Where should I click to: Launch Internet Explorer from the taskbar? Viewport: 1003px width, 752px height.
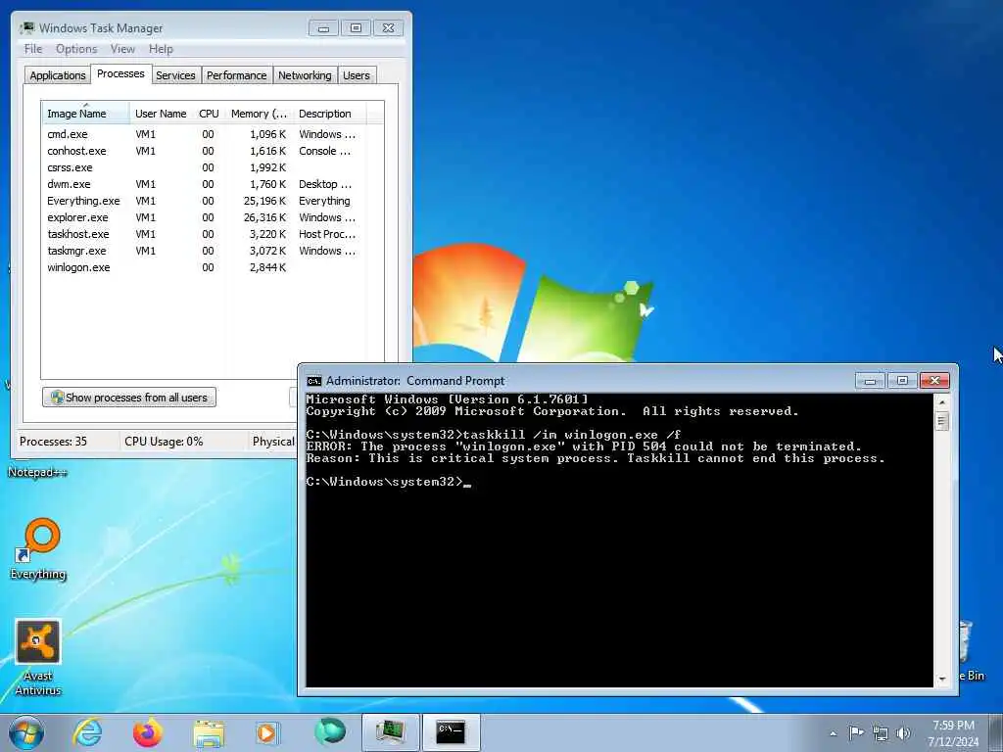87,732
